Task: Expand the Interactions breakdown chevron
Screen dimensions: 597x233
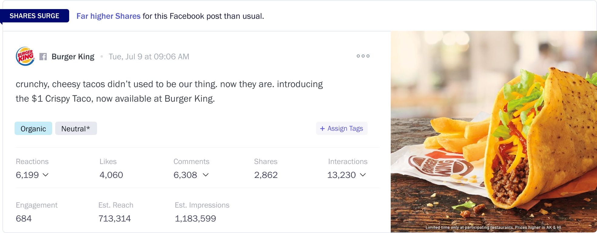Action: point(363,175)
